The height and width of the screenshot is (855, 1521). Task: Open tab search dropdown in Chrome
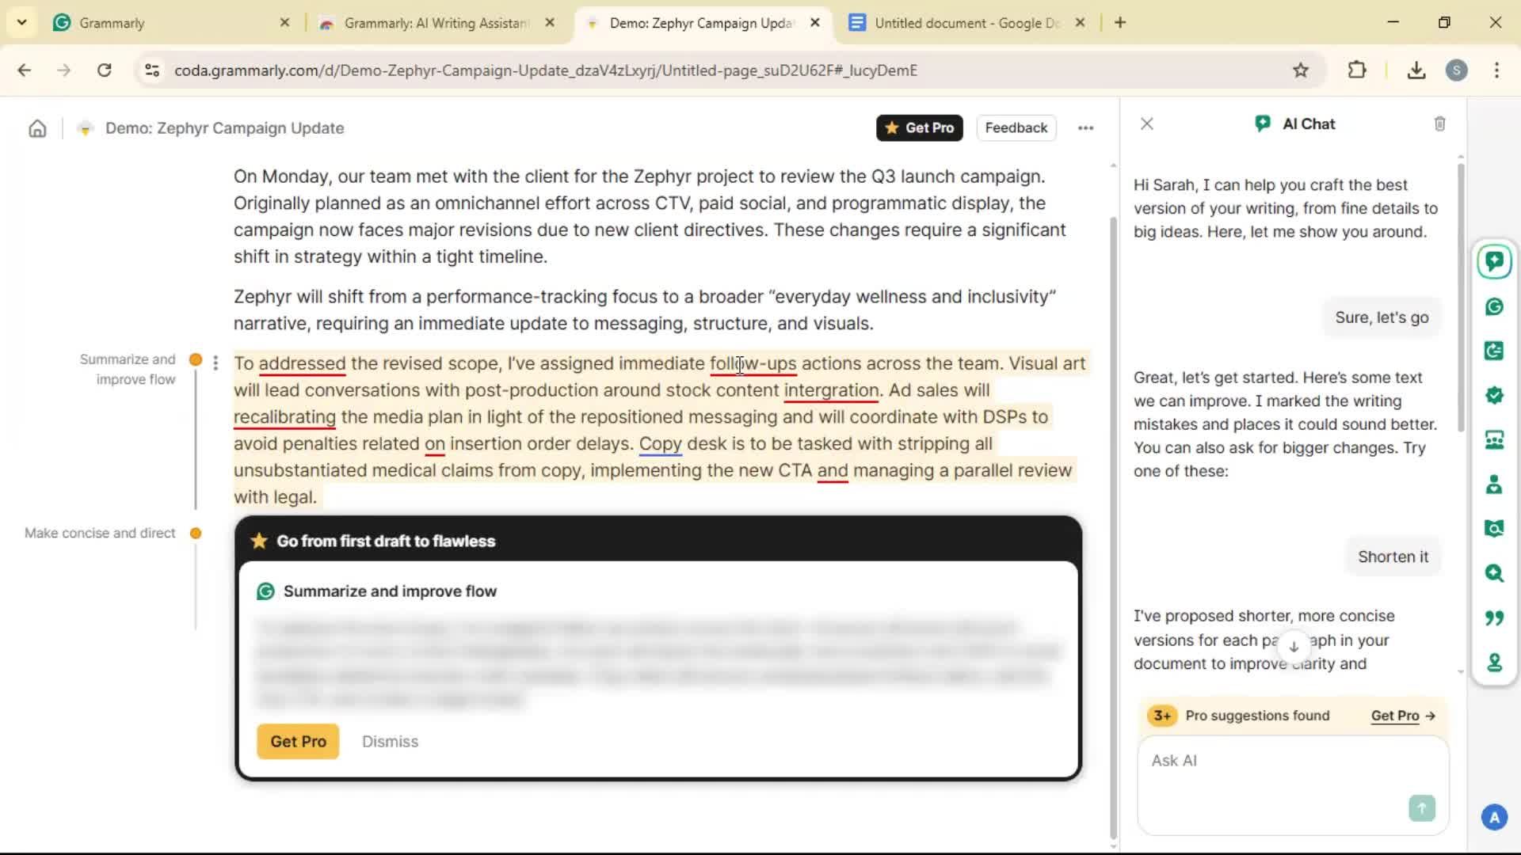click(21, 23)
